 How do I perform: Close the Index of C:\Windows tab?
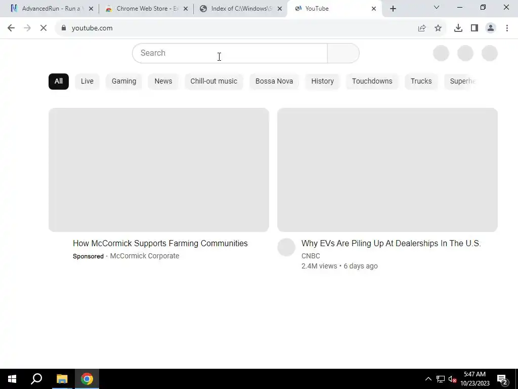pyautogui.click(x=280, y=9)
